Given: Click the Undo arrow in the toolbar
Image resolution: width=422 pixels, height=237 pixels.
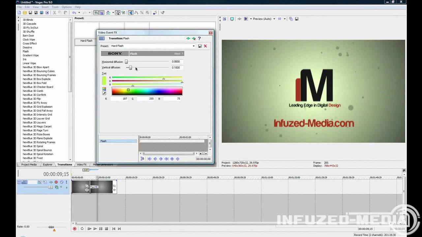Looking at the screenshot, I should (74, 13).
